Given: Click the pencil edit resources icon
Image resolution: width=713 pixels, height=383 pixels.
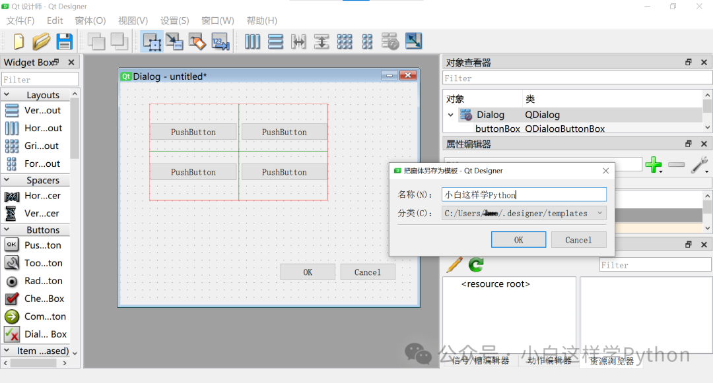Looking at the screenshot, I should coord(455,264).
